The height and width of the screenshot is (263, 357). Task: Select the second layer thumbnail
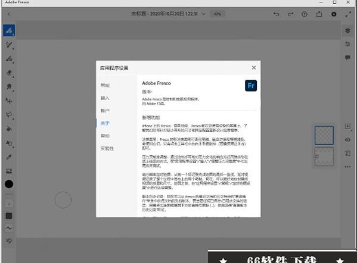tap(324, 156)
